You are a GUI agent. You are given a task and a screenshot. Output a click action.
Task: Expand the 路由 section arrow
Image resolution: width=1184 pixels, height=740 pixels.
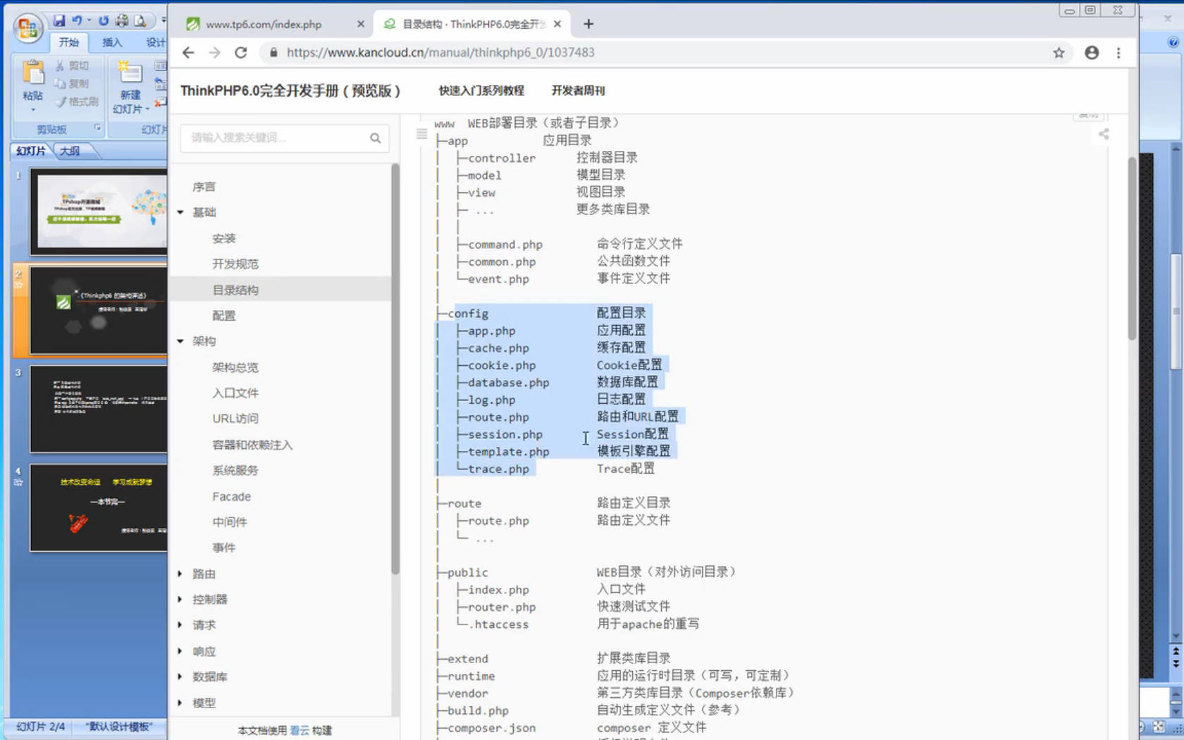coord(180,574)
